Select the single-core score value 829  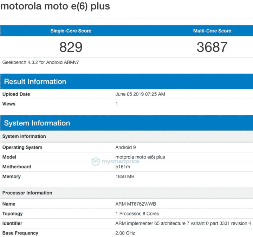pyautogui.click(x=71, y=47)
